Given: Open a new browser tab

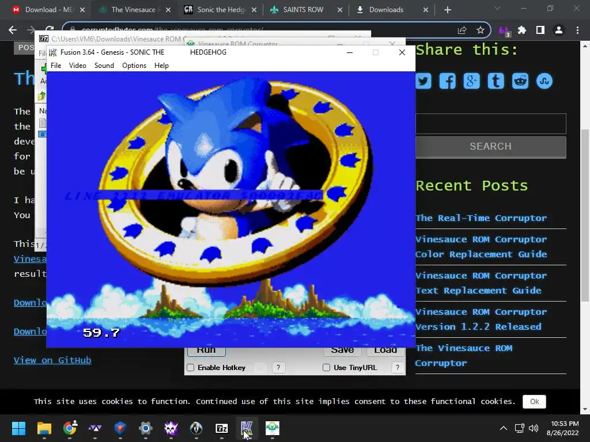Looking at the screenshot, I should point(447,10).
